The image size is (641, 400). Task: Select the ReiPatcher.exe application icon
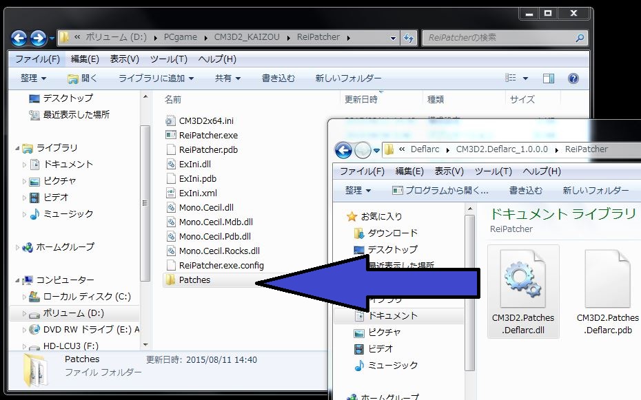[170, 135]
